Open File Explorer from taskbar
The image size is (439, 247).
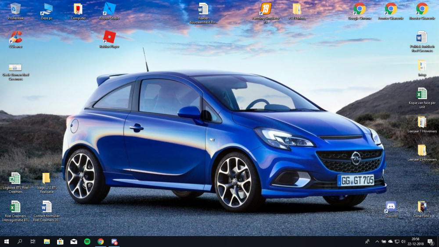(47, 241)
